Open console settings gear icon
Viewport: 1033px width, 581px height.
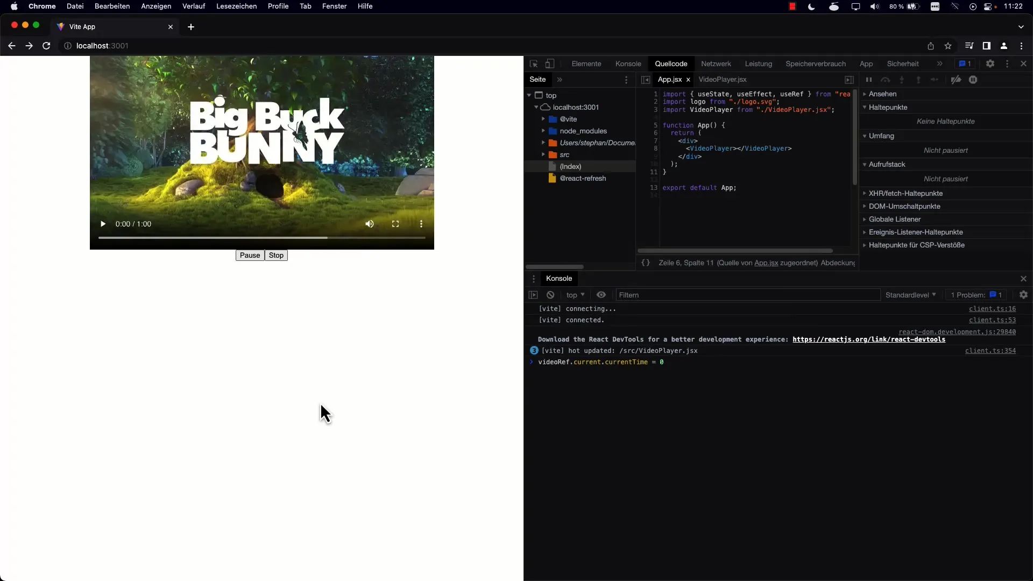tap(1023, 295)
